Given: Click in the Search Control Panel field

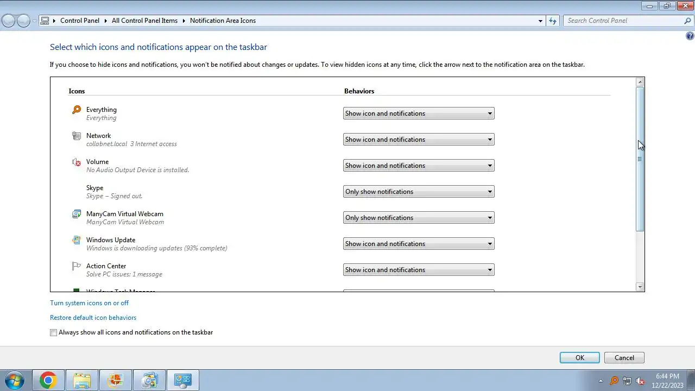Looking at the screenshot, I should click(x=623, y=21).
